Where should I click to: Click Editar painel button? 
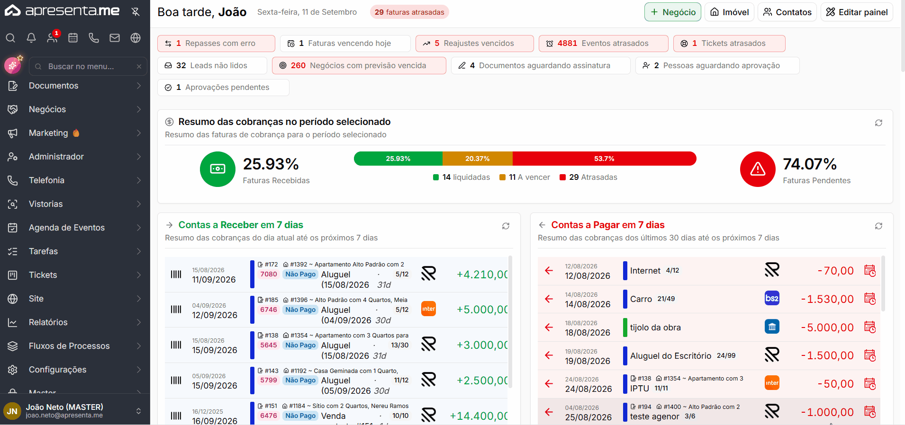tap(857, 12)
